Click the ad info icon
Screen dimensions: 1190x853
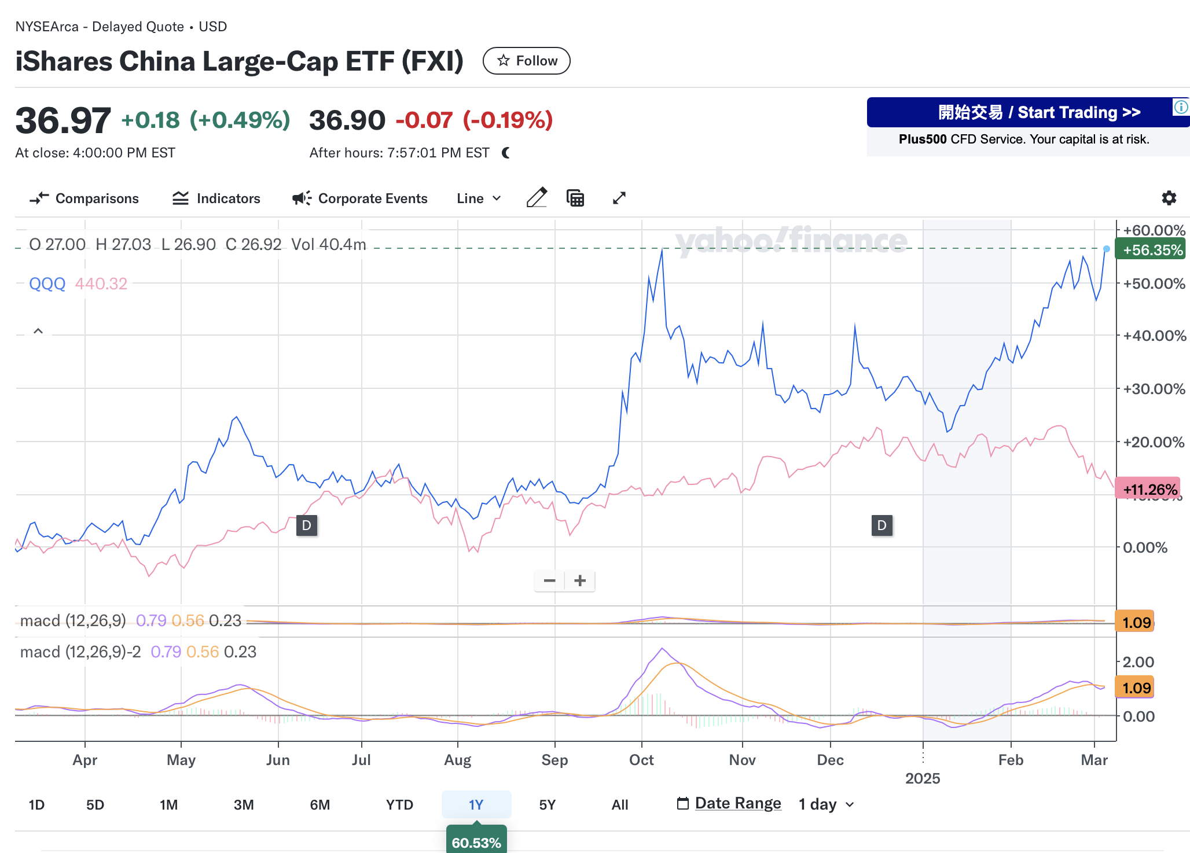[1180, 107]
